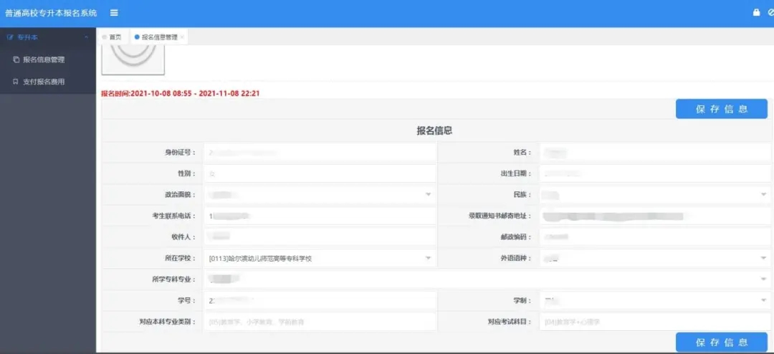
Task: Expand the 民族 dropdown list
Action: click(764, 194)
